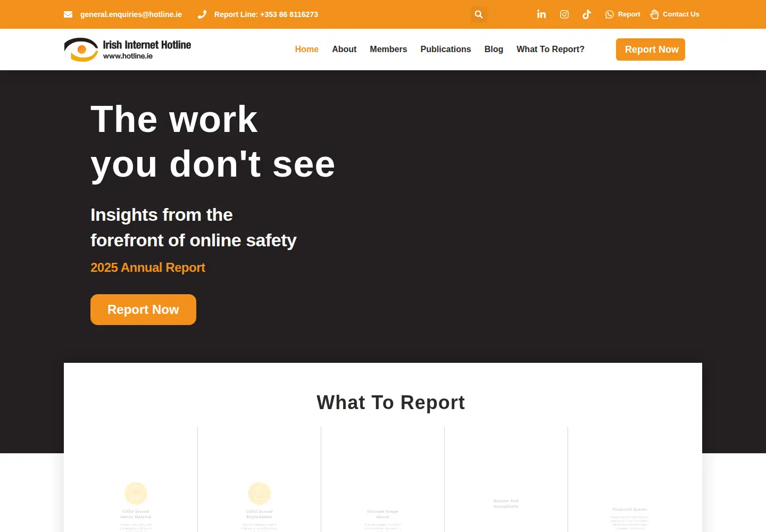Click the phone handset icon

coord(202,14)
